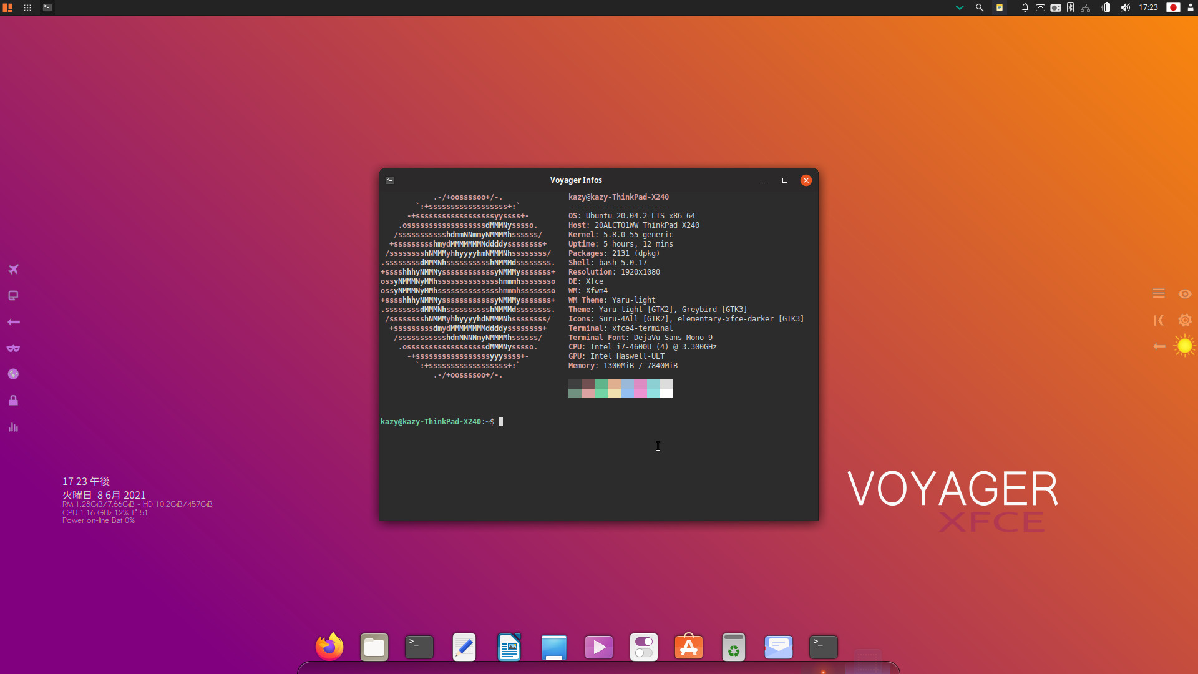Maximize the Voyager Infos terminal window

click(x=785, y=180)
